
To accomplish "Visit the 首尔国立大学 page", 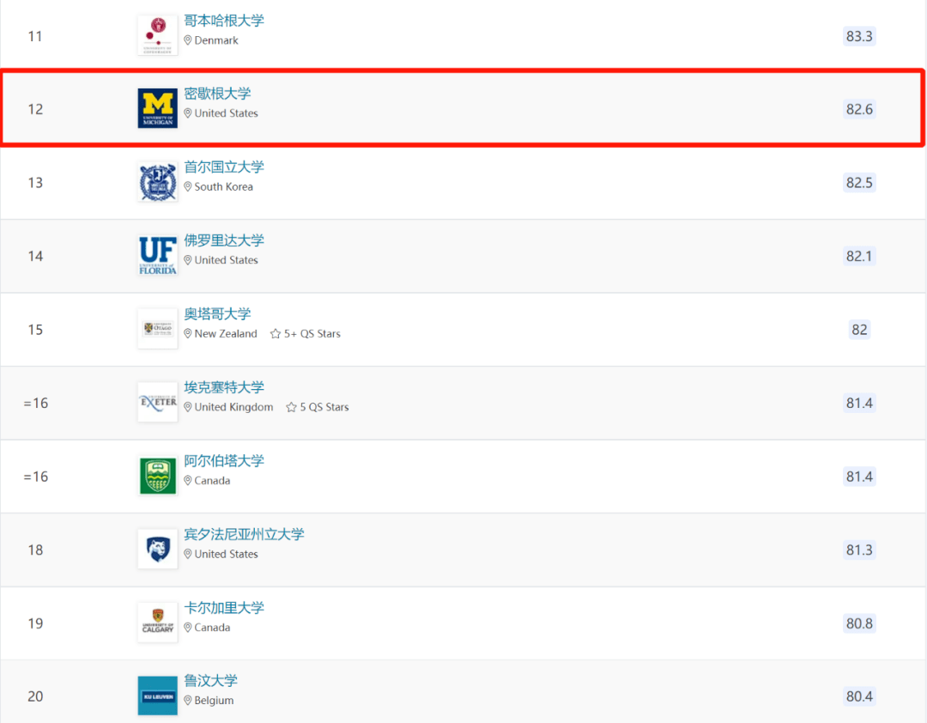I will pos(224,167).
